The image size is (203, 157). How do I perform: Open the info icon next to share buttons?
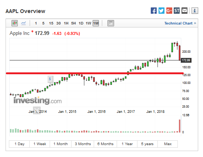[195, 10]
